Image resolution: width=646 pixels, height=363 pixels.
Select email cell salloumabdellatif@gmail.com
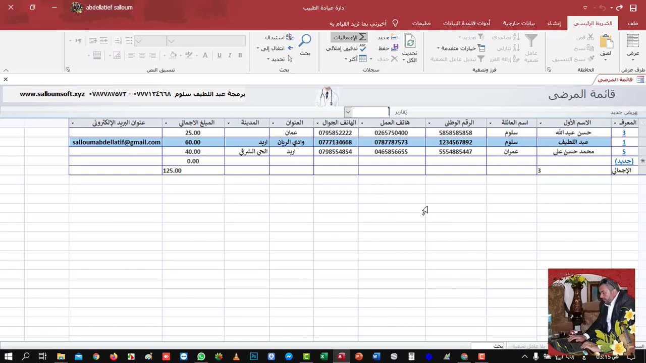116,143
